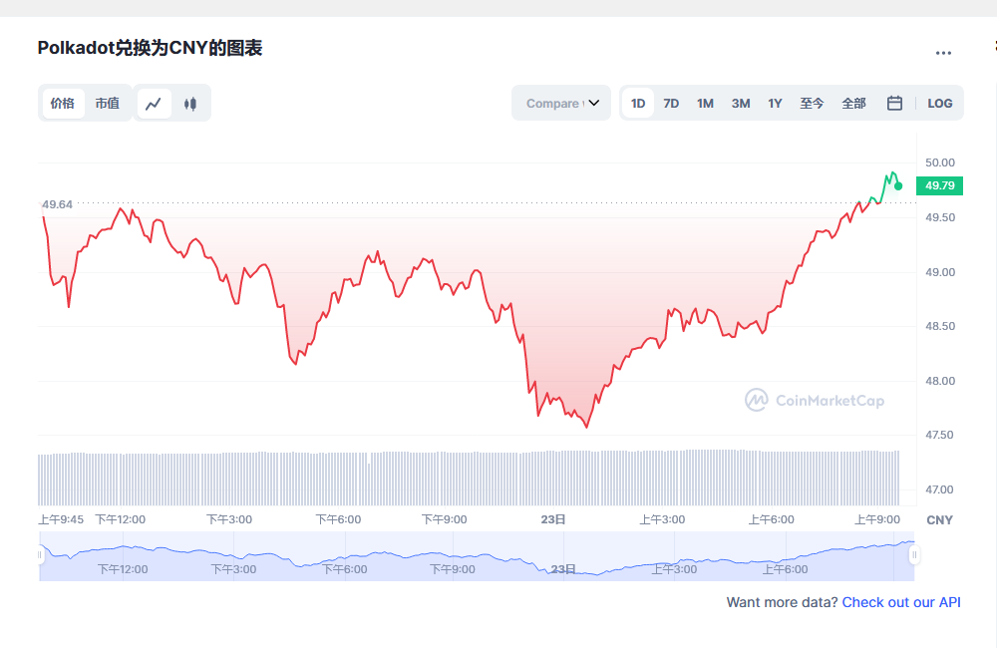This screenshot has height=648, width=997.
Task: Click the 上午9:45 time axis label
Action: [61, 519]
